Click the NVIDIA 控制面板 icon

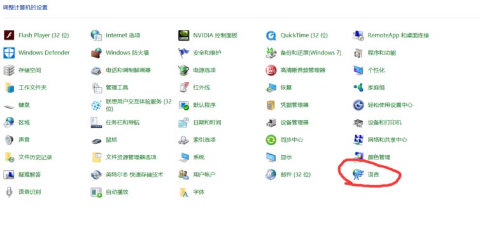tap(184, 36)
